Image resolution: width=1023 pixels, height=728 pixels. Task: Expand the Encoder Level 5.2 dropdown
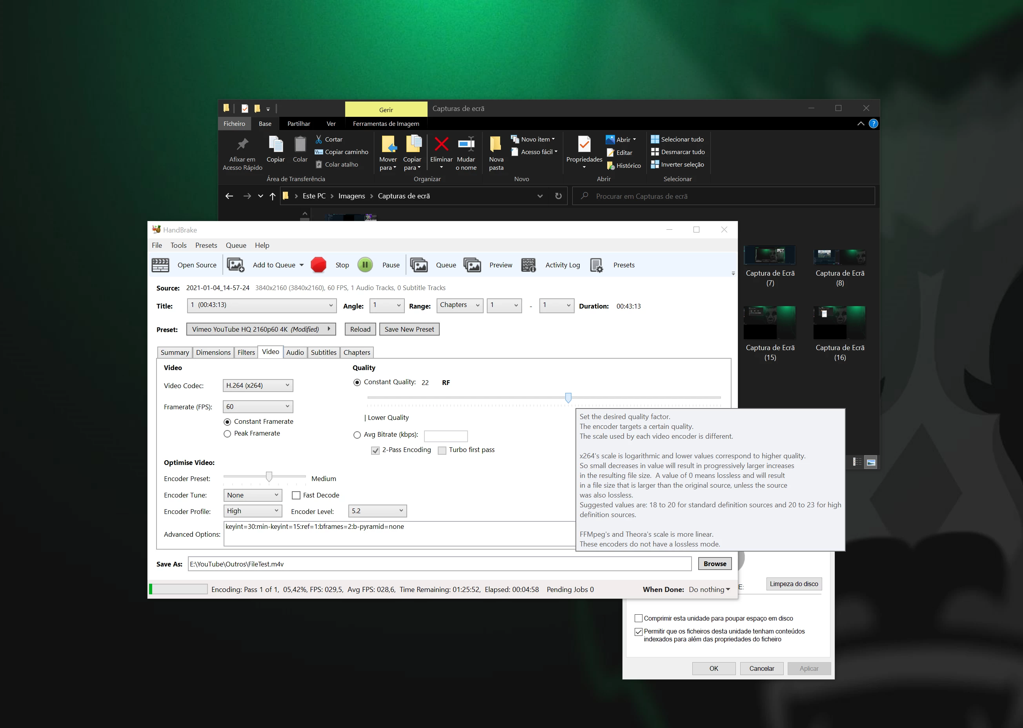point(378,511)
